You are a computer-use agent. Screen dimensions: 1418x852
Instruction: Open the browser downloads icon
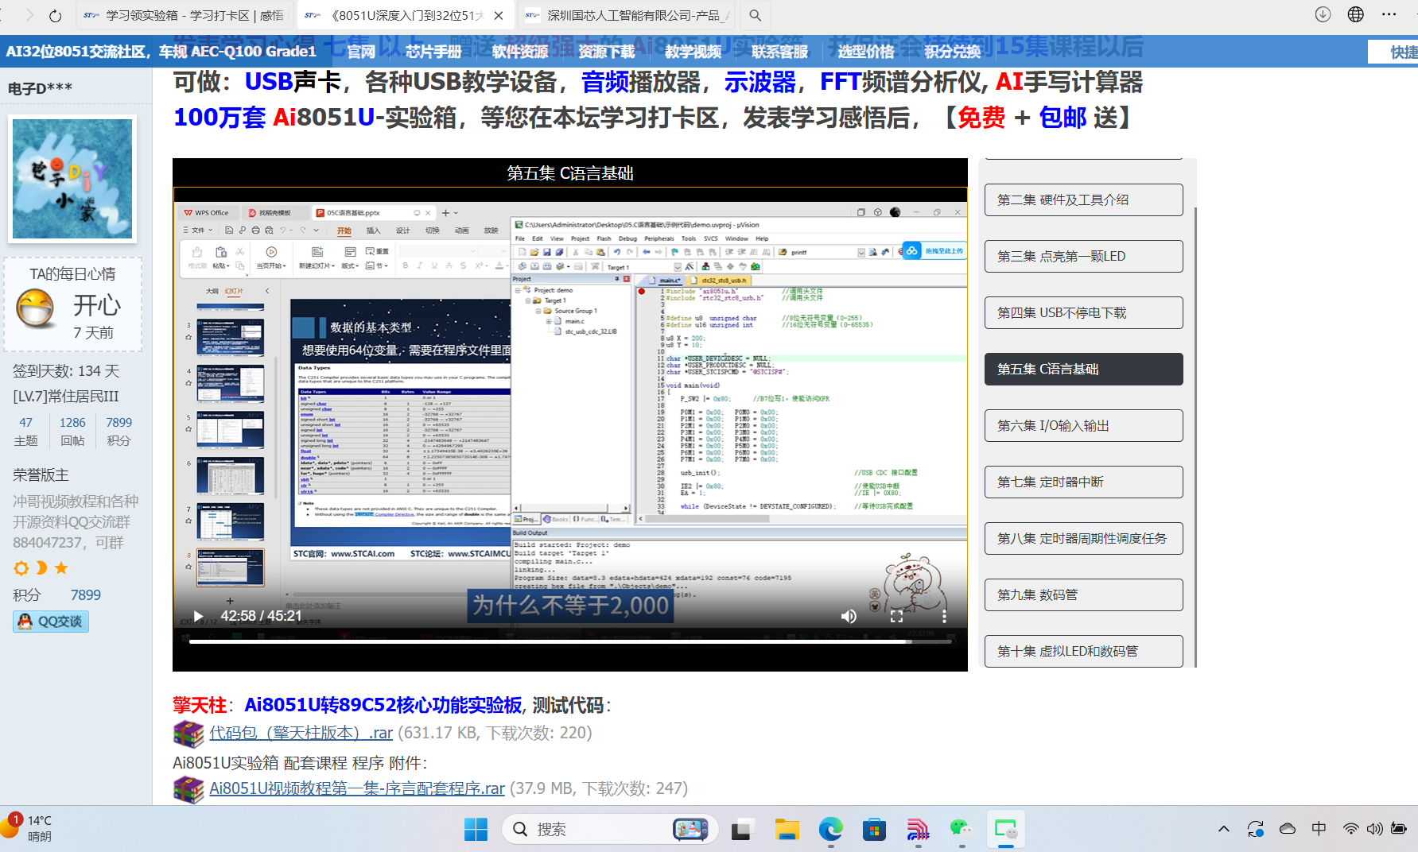point(1323,14)
